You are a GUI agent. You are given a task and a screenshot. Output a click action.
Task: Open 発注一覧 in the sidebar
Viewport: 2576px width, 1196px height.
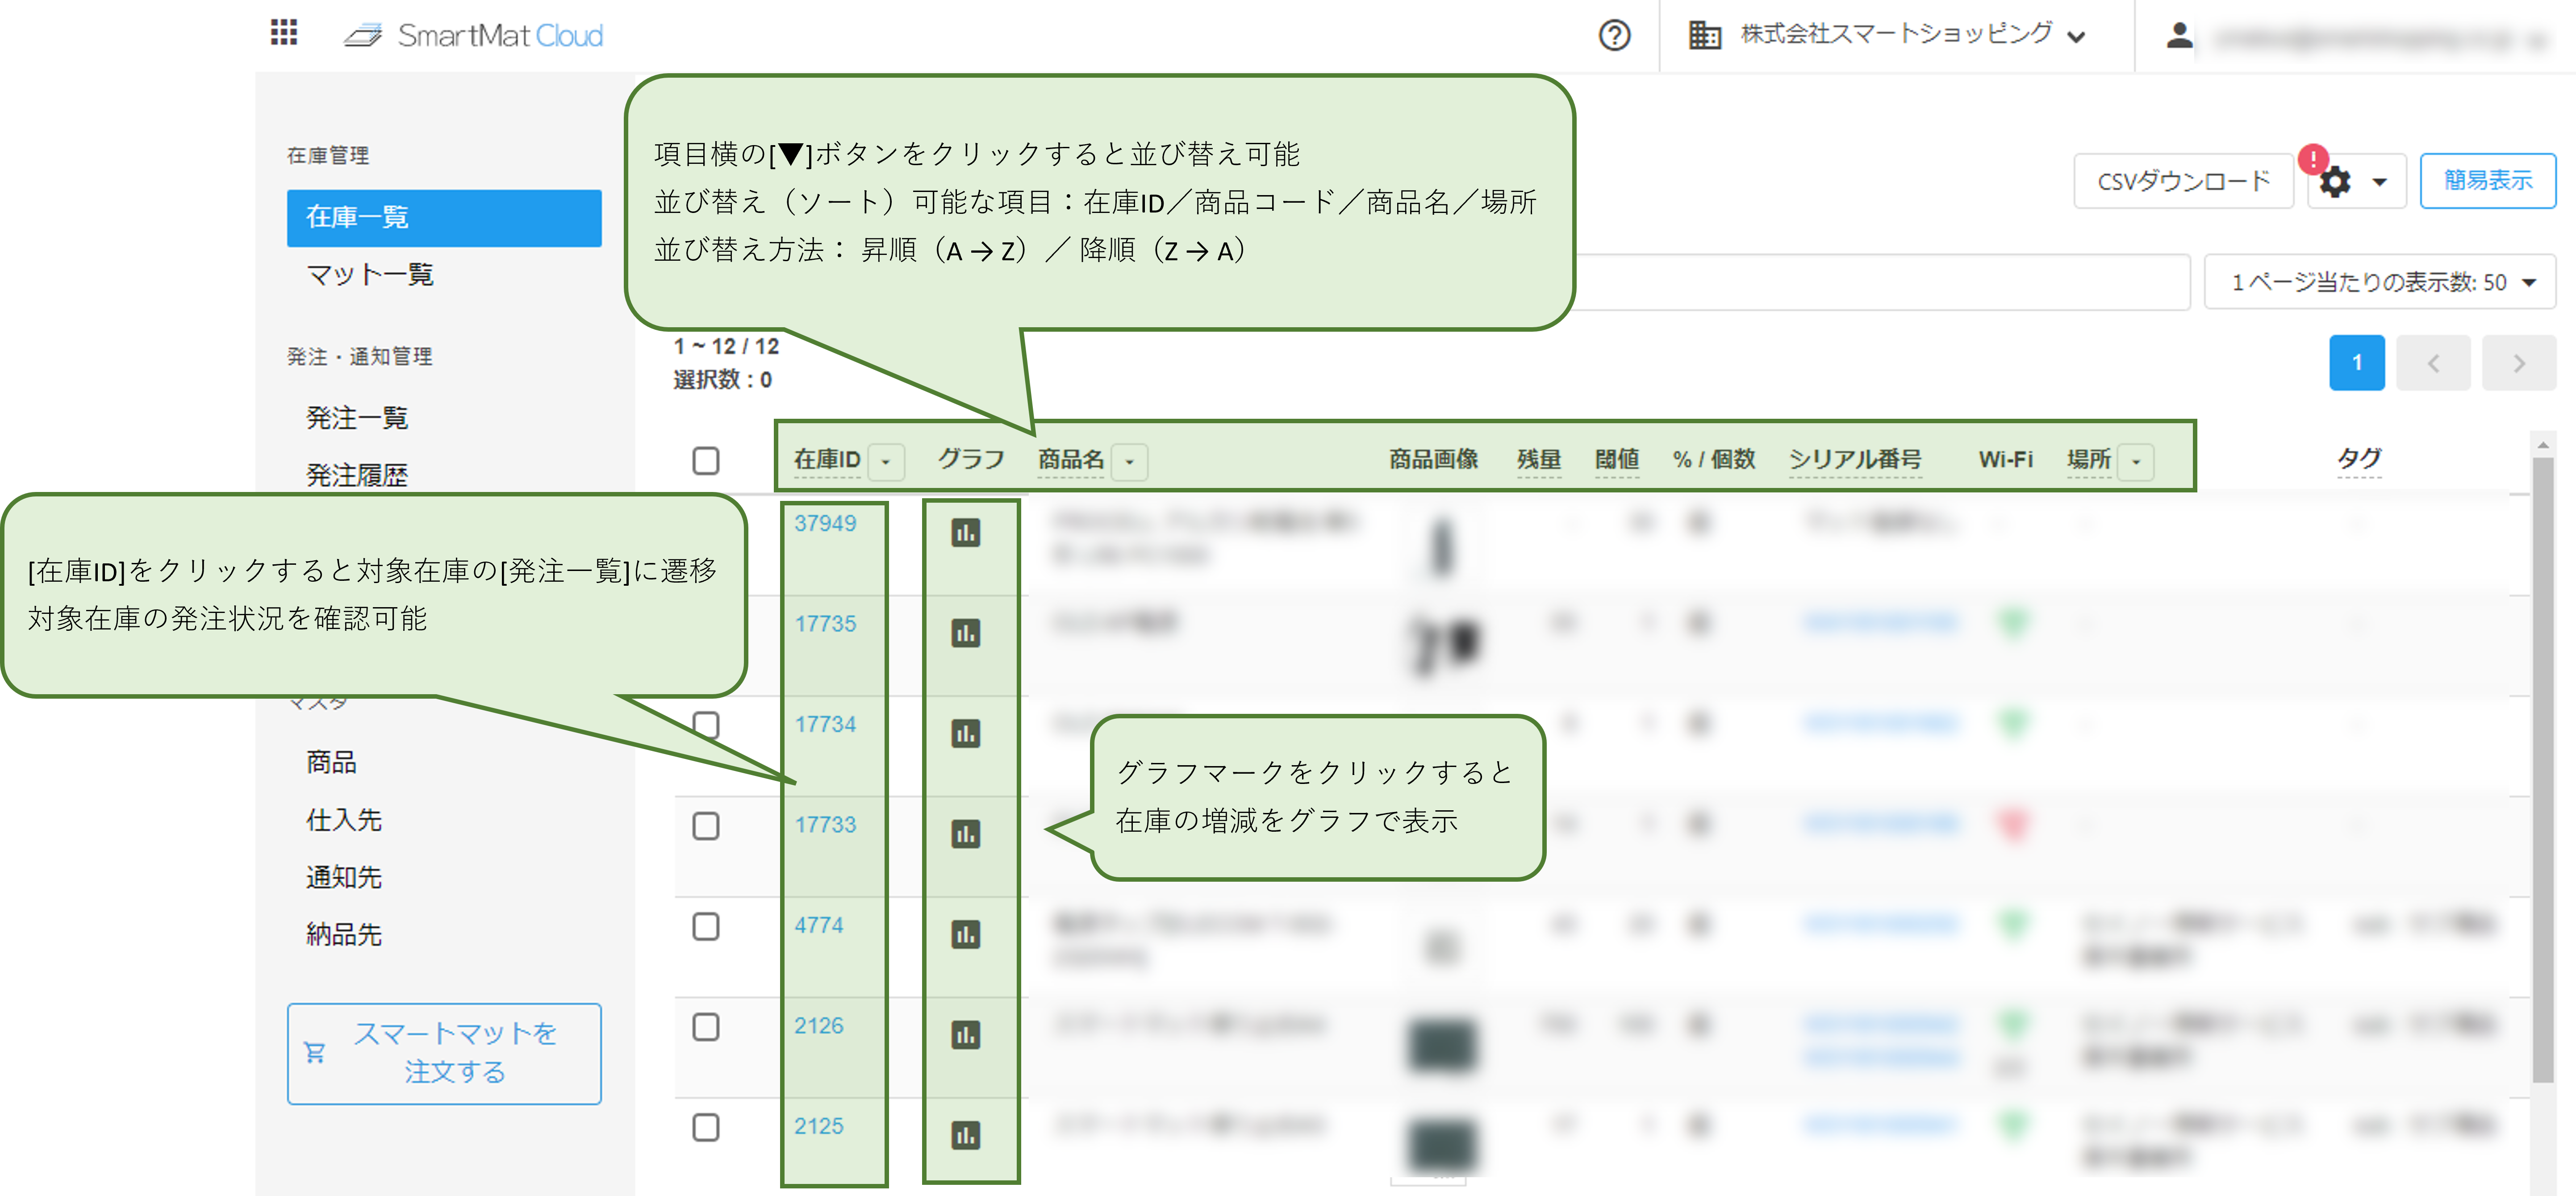click(357, 418)
